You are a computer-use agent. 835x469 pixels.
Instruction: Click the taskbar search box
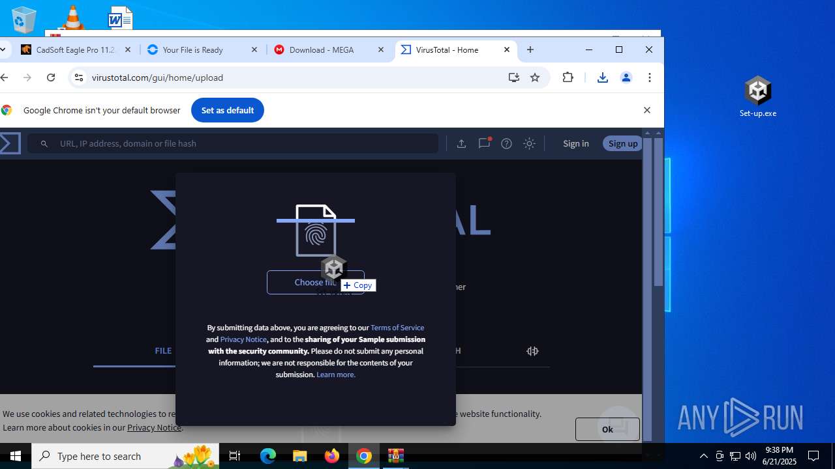(125, 456)
